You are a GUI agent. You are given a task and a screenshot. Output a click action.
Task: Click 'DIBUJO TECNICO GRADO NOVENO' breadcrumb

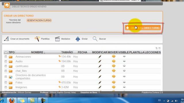click(29, 7)
